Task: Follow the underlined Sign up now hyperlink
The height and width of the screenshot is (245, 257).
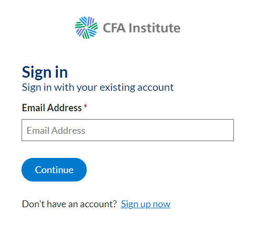Action: coord(146,204)
